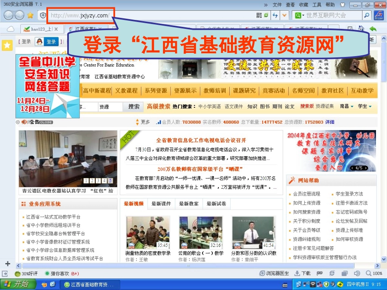
Task: Open the 帮助 menu
Action: tap(330, 5)
